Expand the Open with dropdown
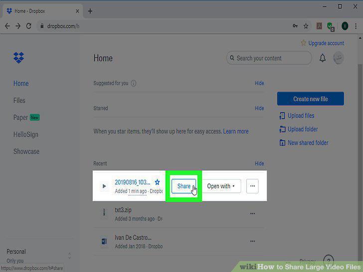 click(x=221, y=186)
